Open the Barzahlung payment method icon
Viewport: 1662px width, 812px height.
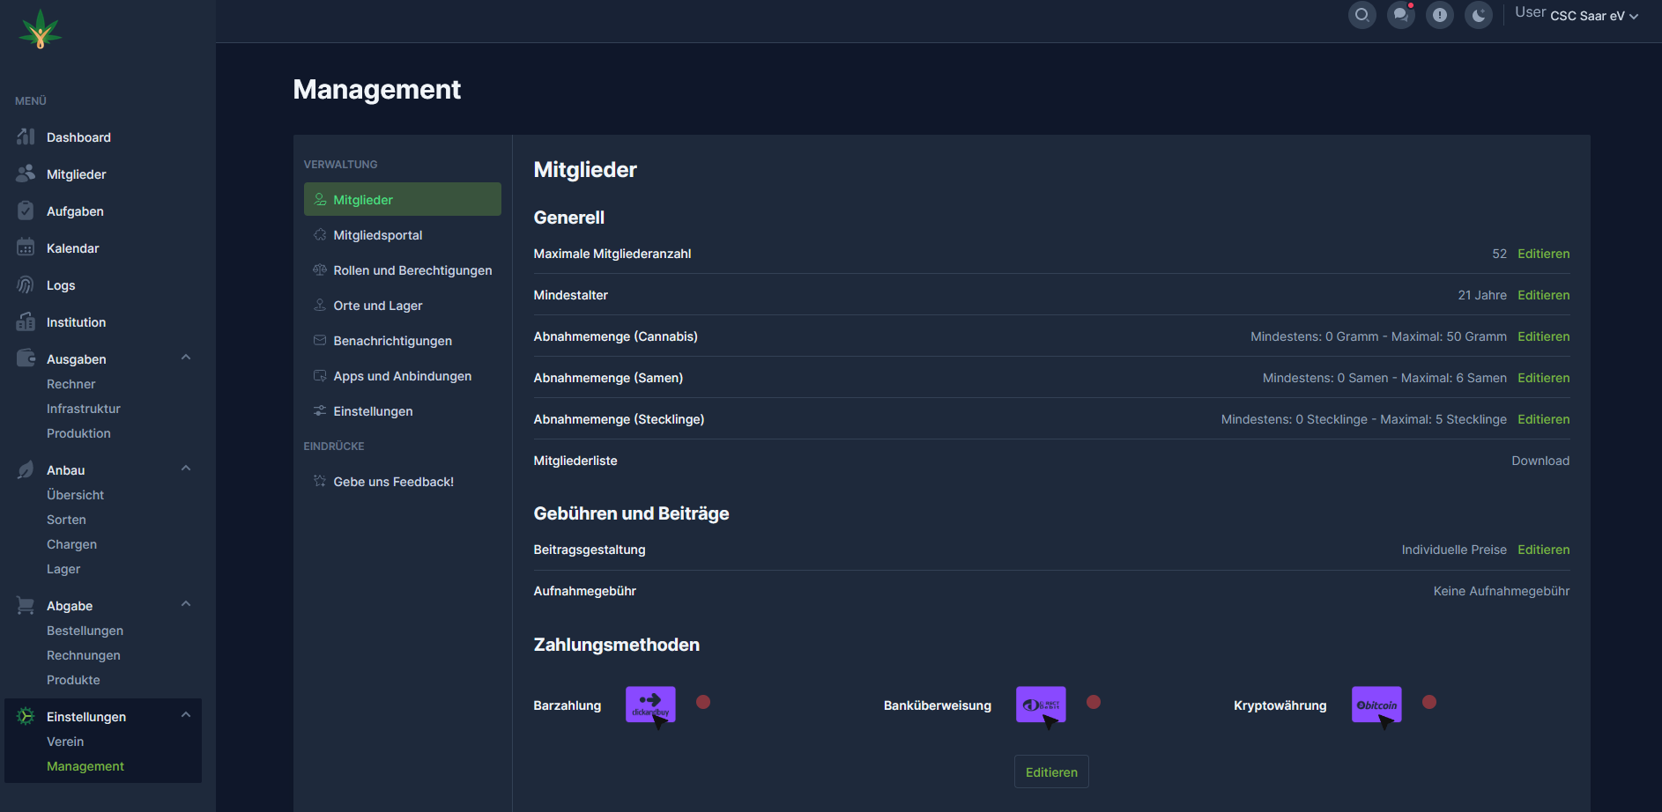click(650, 705)
